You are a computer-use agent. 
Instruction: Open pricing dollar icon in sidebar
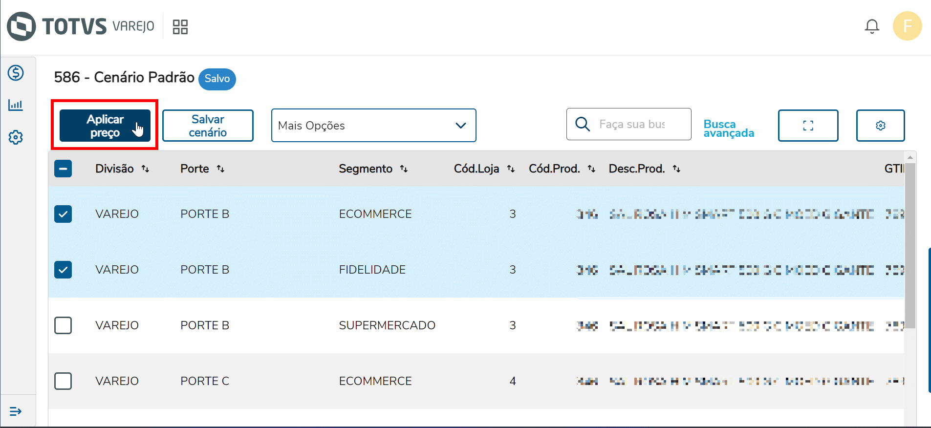(x=16, y=73)
